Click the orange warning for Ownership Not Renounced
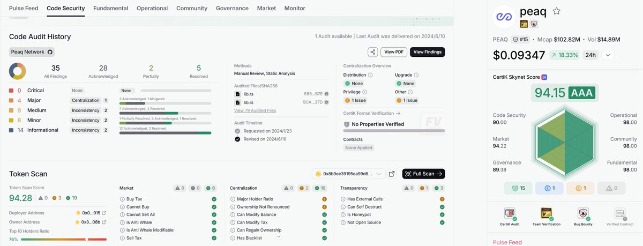 324,207
